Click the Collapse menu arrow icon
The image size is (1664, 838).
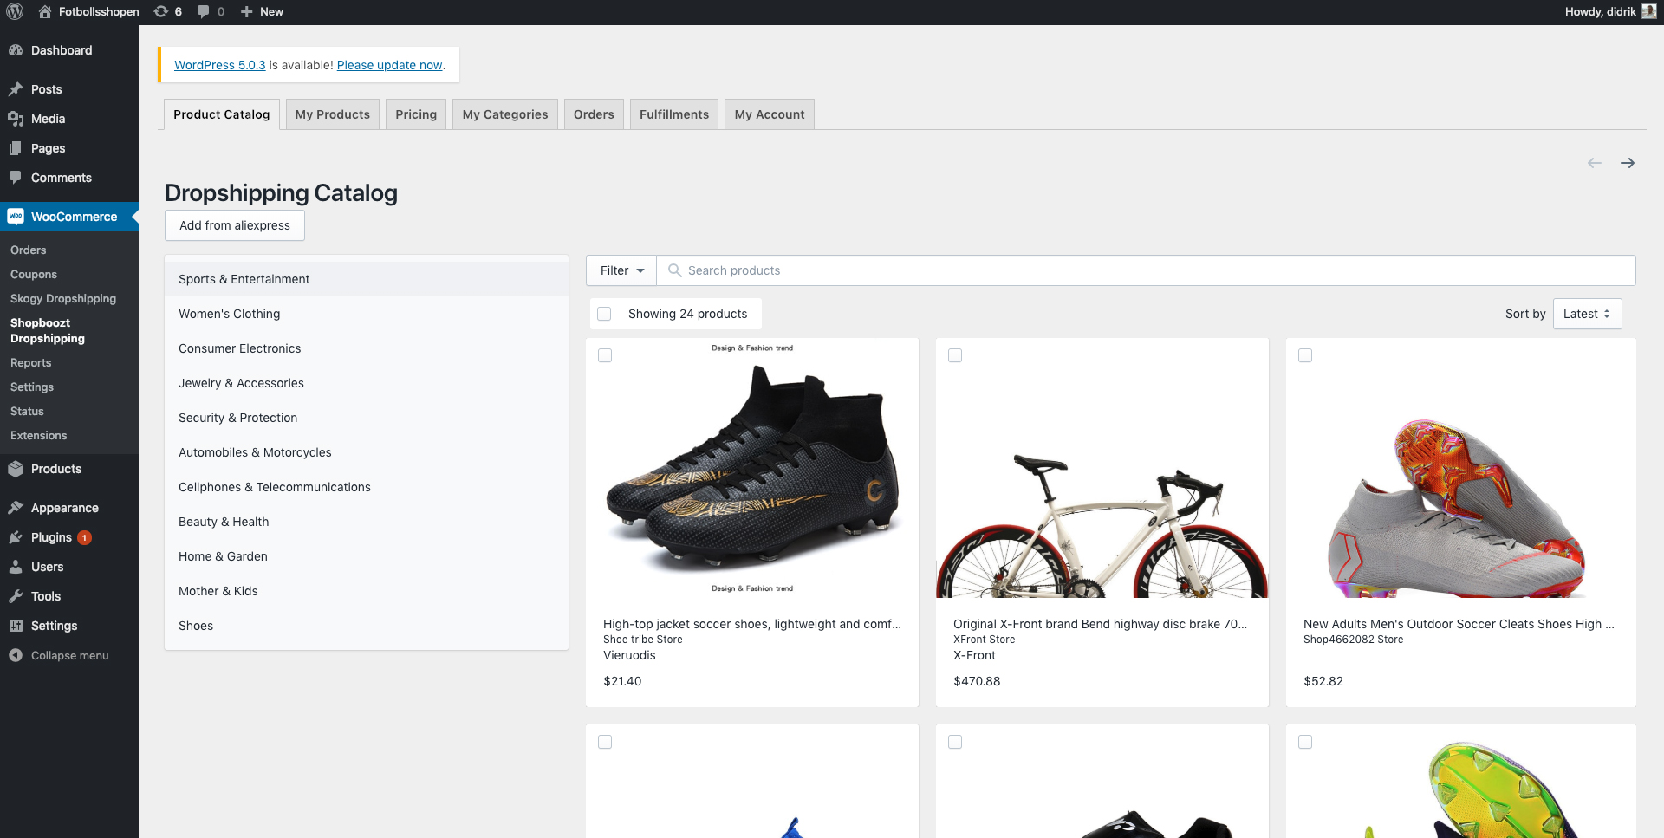16,655
